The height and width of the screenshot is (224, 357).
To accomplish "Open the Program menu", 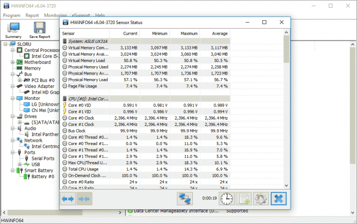I will tap(12, 15).
